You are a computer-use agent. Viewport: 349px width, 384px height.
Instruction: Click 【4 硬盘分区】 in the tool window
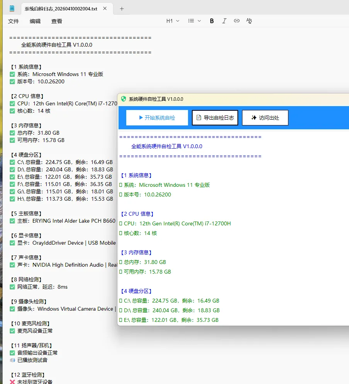(x=136, y=291)
